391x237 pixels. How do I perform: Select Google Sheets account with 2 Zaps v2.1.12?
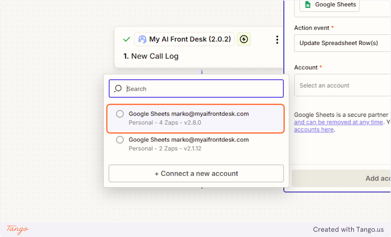click(x=196, y=144)
